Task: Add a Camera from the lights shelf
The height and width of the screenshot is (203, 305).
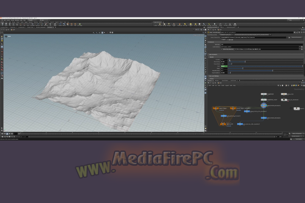Action: pos(155,25)
